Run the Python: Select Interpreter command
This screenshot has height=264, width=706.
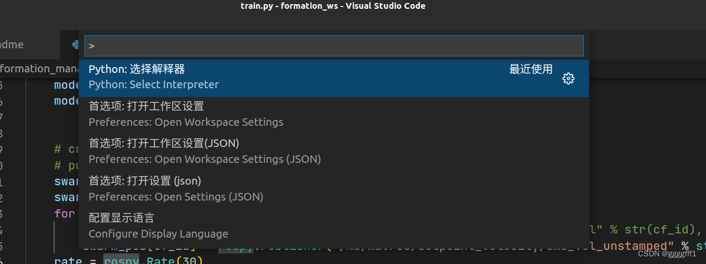click(x=334, y=78)
